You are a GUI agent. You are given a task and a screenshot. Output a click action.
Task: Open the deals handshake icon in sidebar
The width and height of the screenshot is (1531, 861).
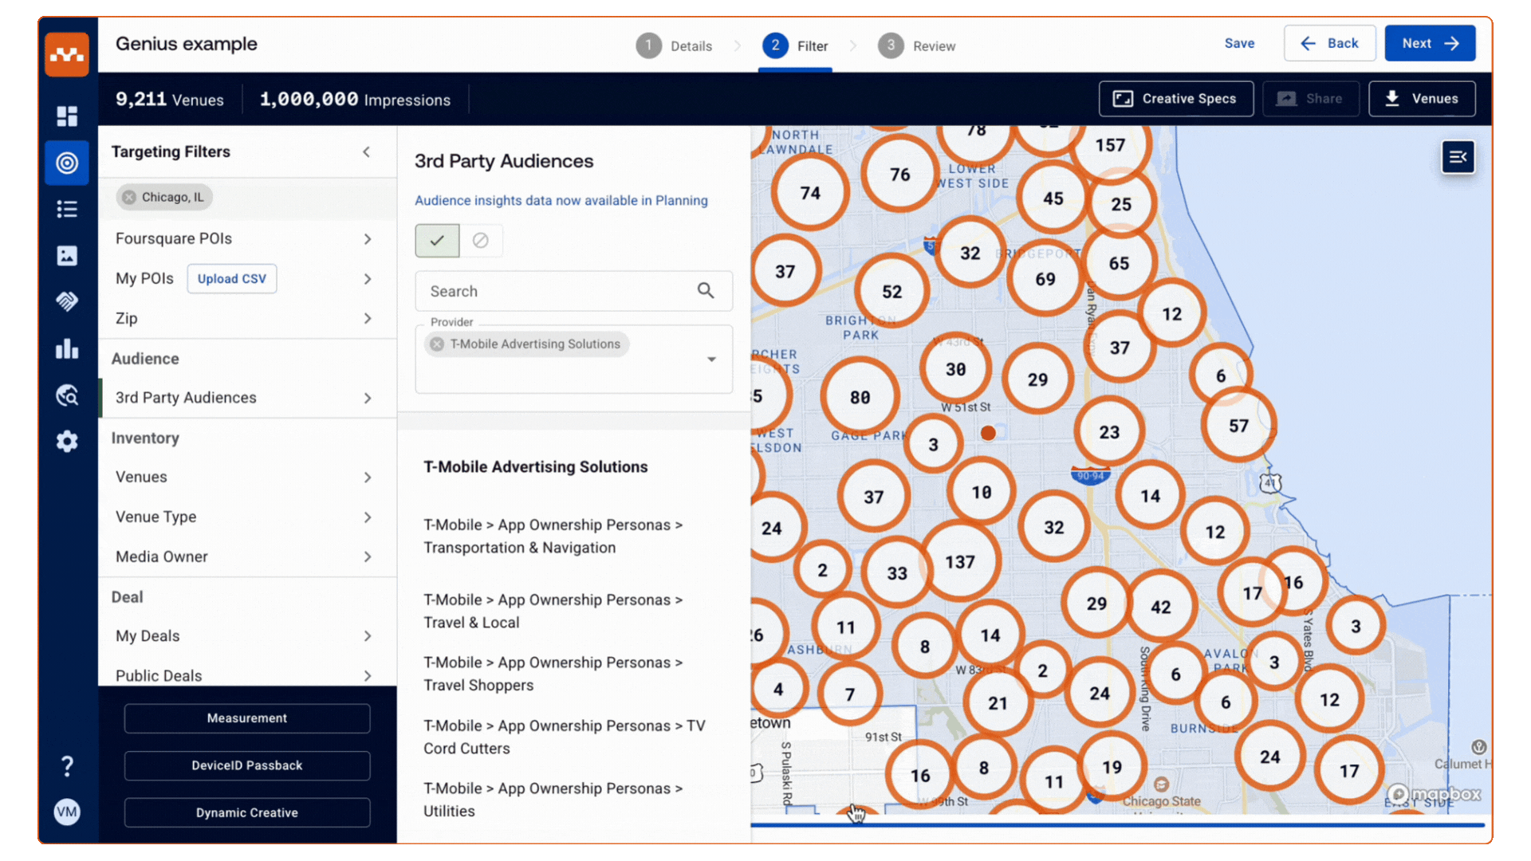[67, 301]
